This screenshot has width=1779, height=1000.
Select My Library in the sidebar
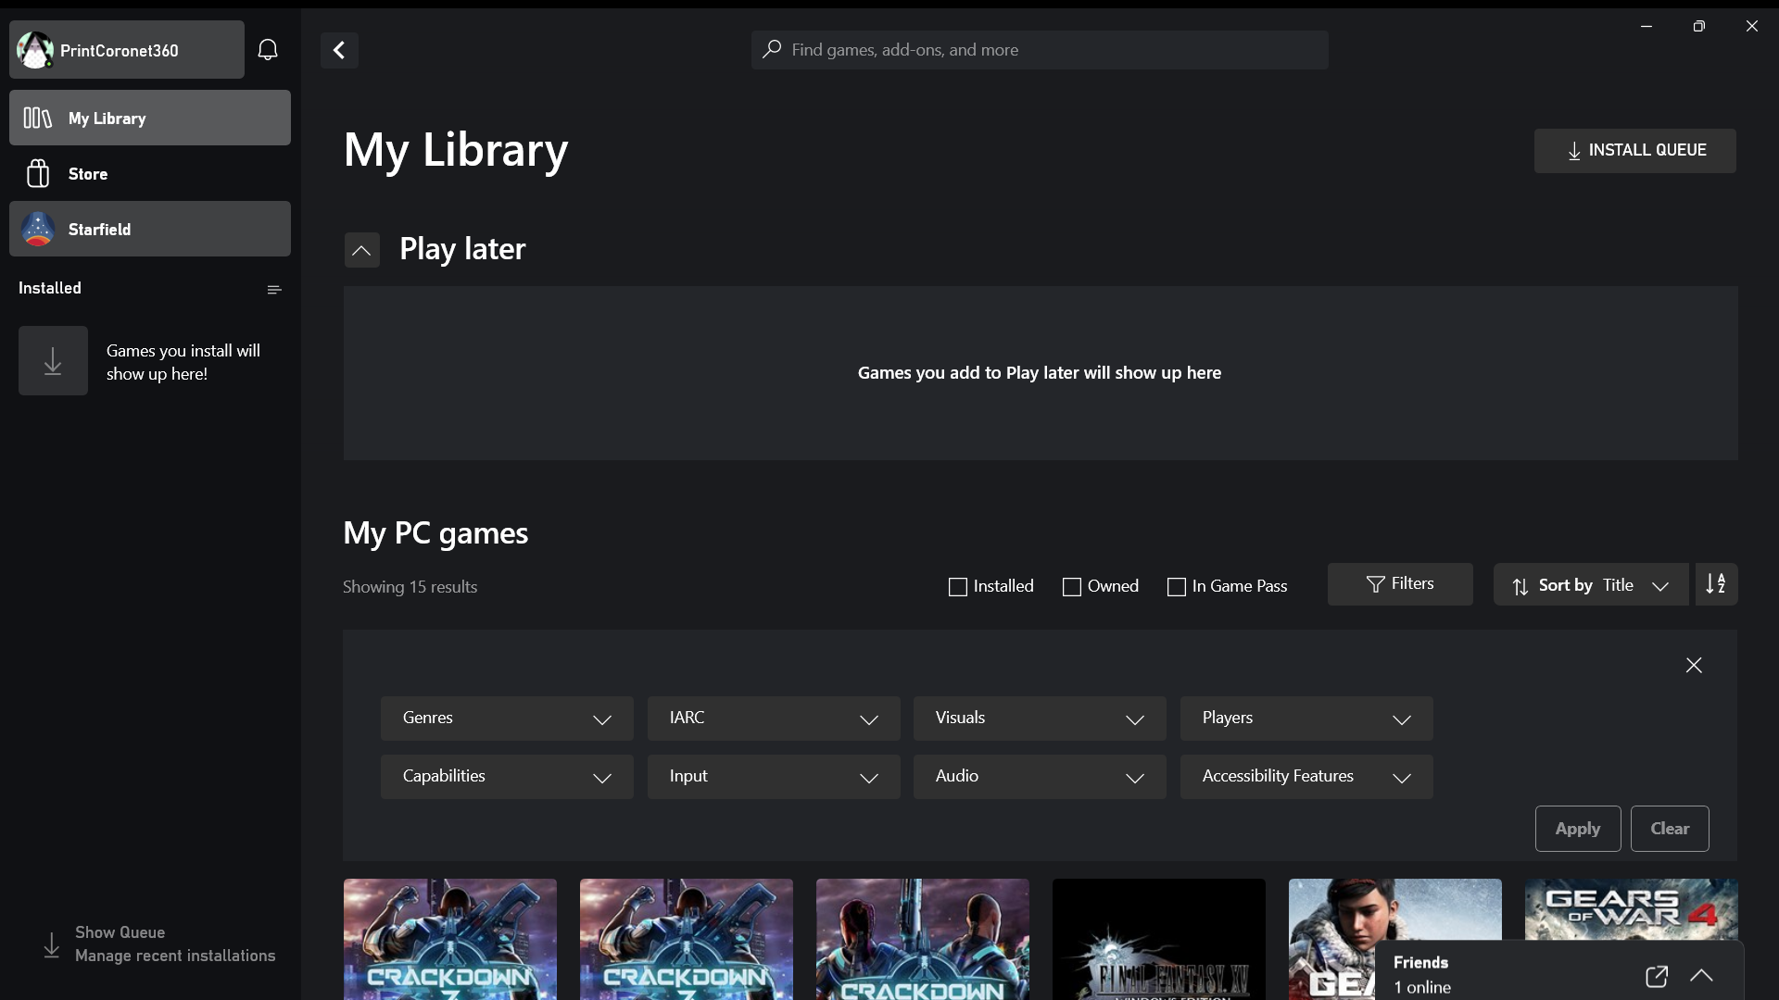click(150, 118)
